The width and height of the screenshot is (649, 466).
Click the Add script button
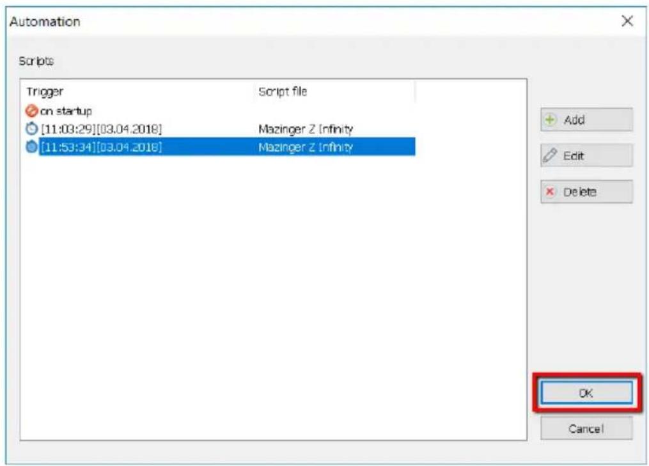pyautogui.click(x=586, y=120)
